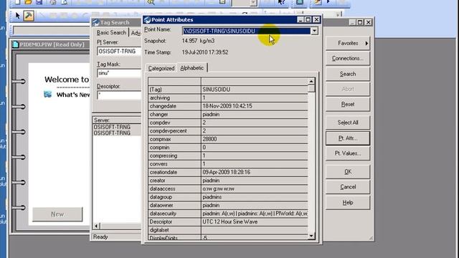Image resolution: width=459 pixels, height=258 pixels.
Task: Toggle the build mode hammer tool
Action: pos(29,16)
